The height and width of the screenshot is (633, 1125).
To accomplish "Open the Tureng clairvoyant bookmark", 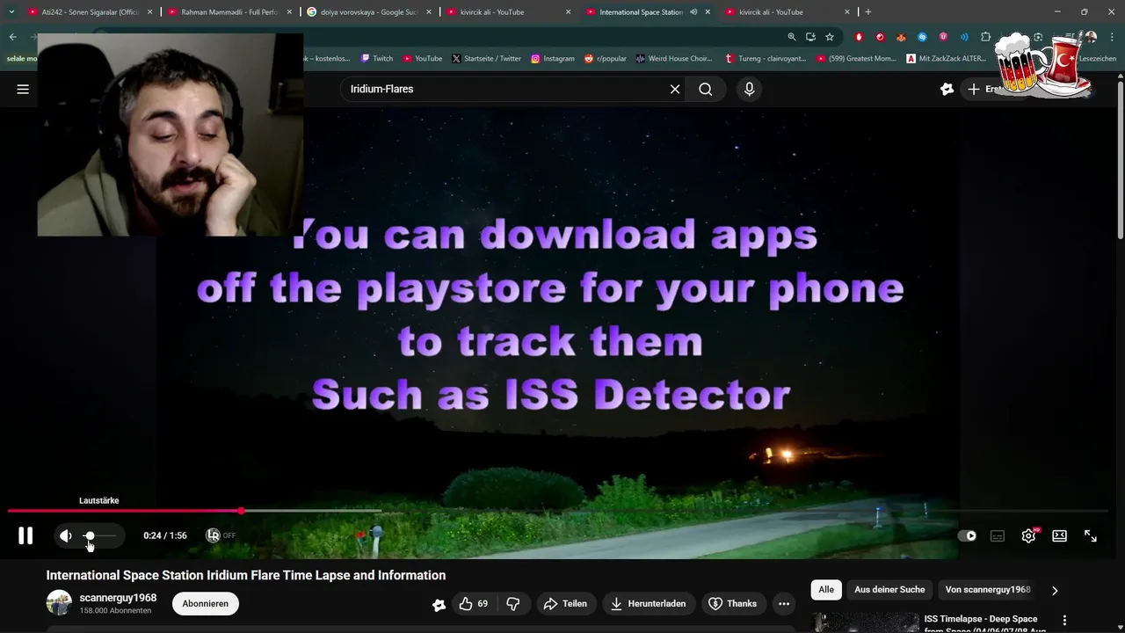I will [766, 59].
